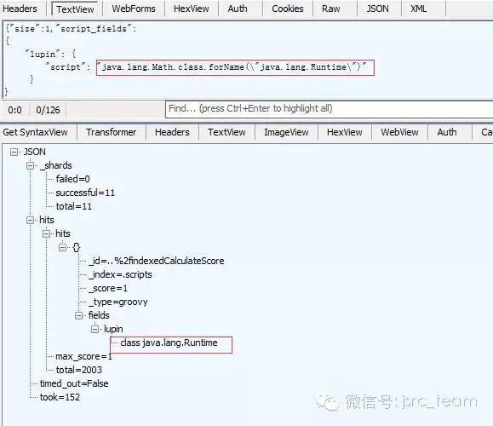Open the Get SyntaxView tab

pos(35,132)
